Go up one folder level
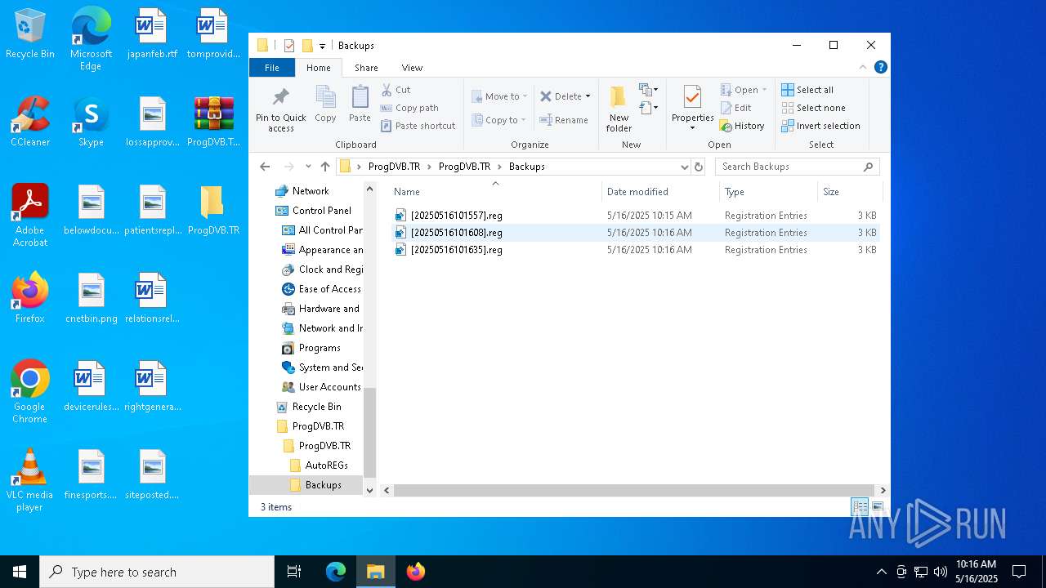The height and width of the screenshot is (588, 1046). 325,167
